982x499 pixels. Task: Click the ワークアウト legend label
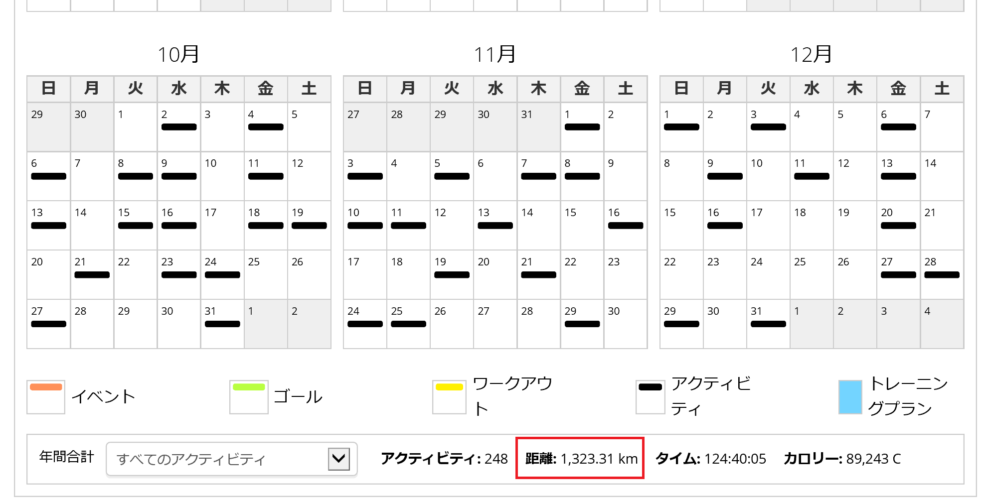[x=512, y=396]
